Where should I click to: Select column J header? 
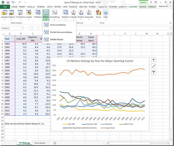[115, 34]
